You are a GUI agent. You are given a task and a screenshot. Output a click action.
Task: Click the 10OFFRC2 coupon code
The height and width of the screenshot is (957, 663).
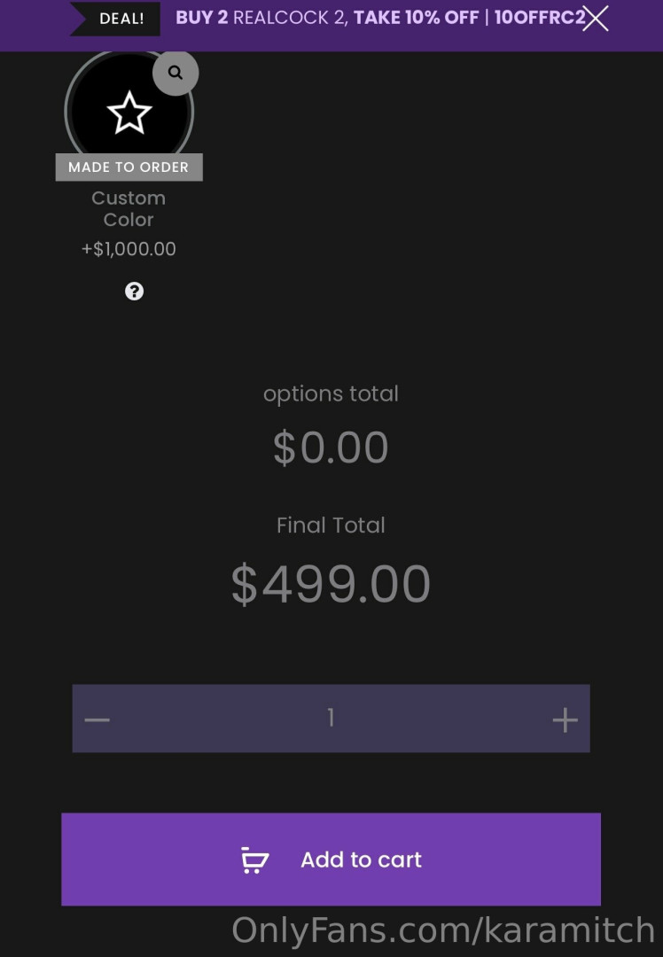point(539,18)
